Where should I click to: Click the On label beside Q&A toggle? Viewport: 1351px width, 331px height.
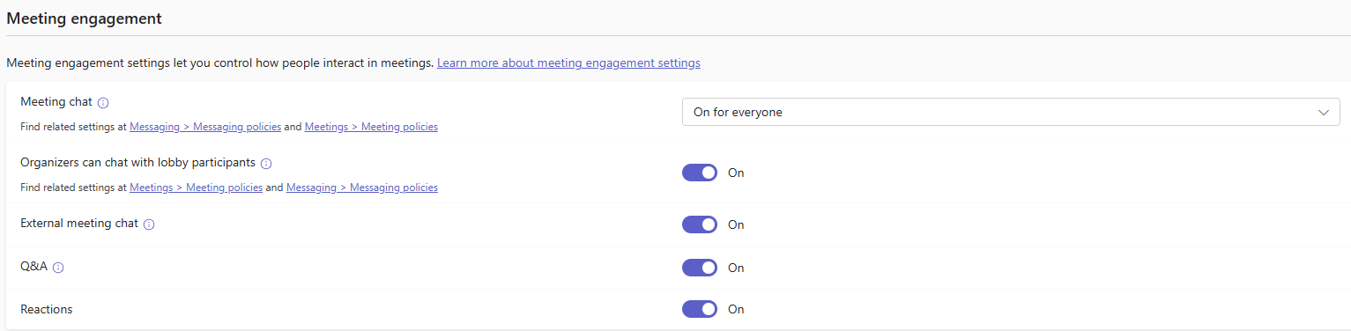pyautogui.click(x=736, y=268)
